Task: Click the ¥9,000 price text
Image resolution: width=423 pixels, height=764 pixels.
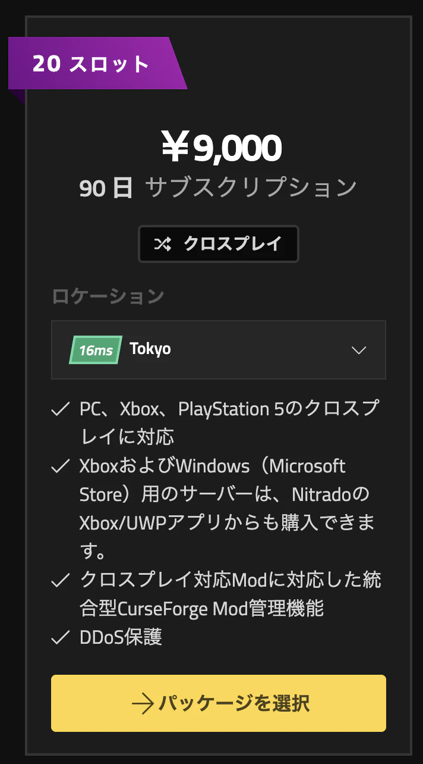Action: point(221,148)
